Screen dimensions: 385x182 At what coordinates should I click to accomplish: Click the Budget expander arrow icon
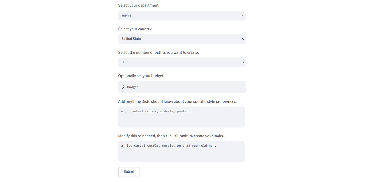[123, 87]
